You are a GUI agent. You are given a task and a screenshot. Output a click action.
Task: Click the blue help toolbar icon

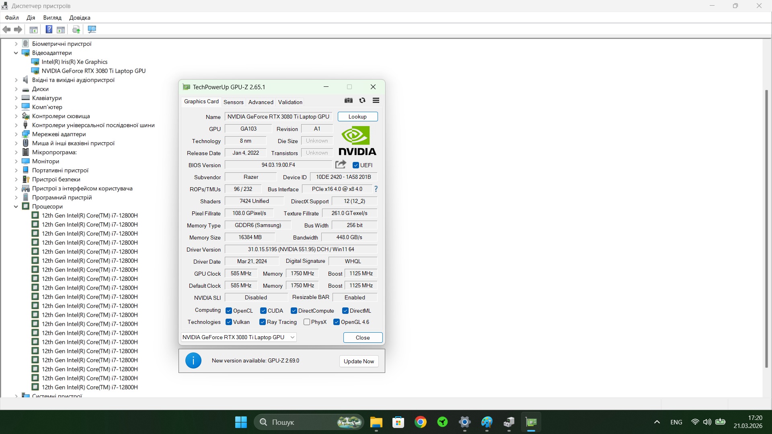(x=49, y=29)
